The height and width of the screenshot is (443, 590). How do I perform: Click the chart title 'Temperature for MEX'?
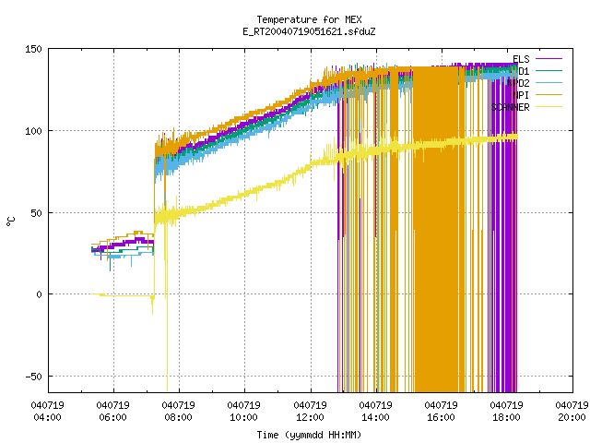(309, 19)
